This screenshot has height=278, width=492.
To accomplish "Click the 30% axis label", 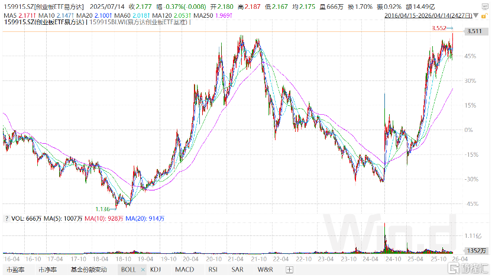I will pos(470,80).
